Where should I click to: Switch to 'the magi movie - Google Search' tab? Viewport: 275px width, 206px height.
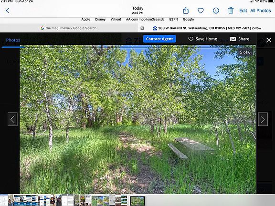[x=69, y=28]
